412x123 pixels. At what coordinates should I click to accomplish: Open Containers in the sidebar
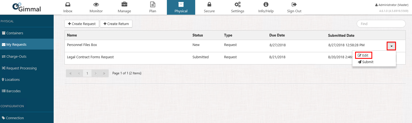(15, 33)
